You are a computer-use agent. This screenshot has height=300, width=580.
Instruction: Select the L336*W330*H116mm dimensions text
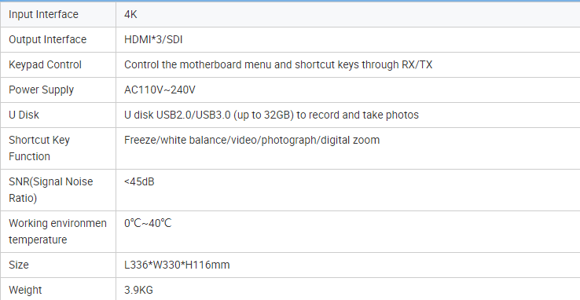pyautogui.click(x=177, y=265)
